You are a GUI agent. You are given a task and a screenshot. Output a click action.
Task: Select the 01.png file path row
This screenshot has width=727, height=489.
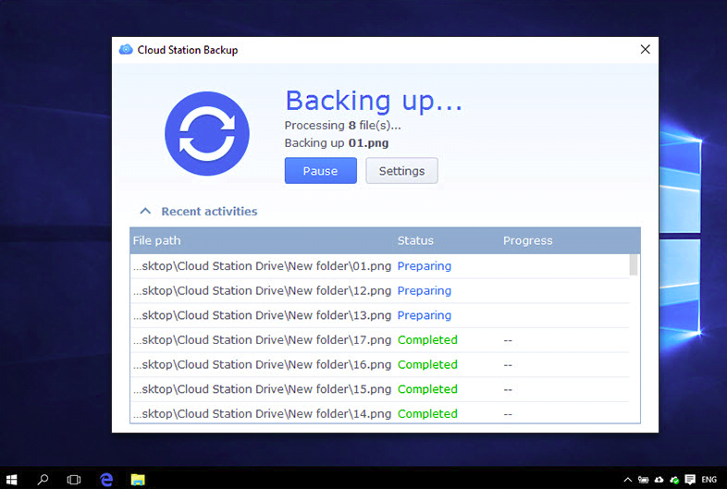click(x=379, y=266)
